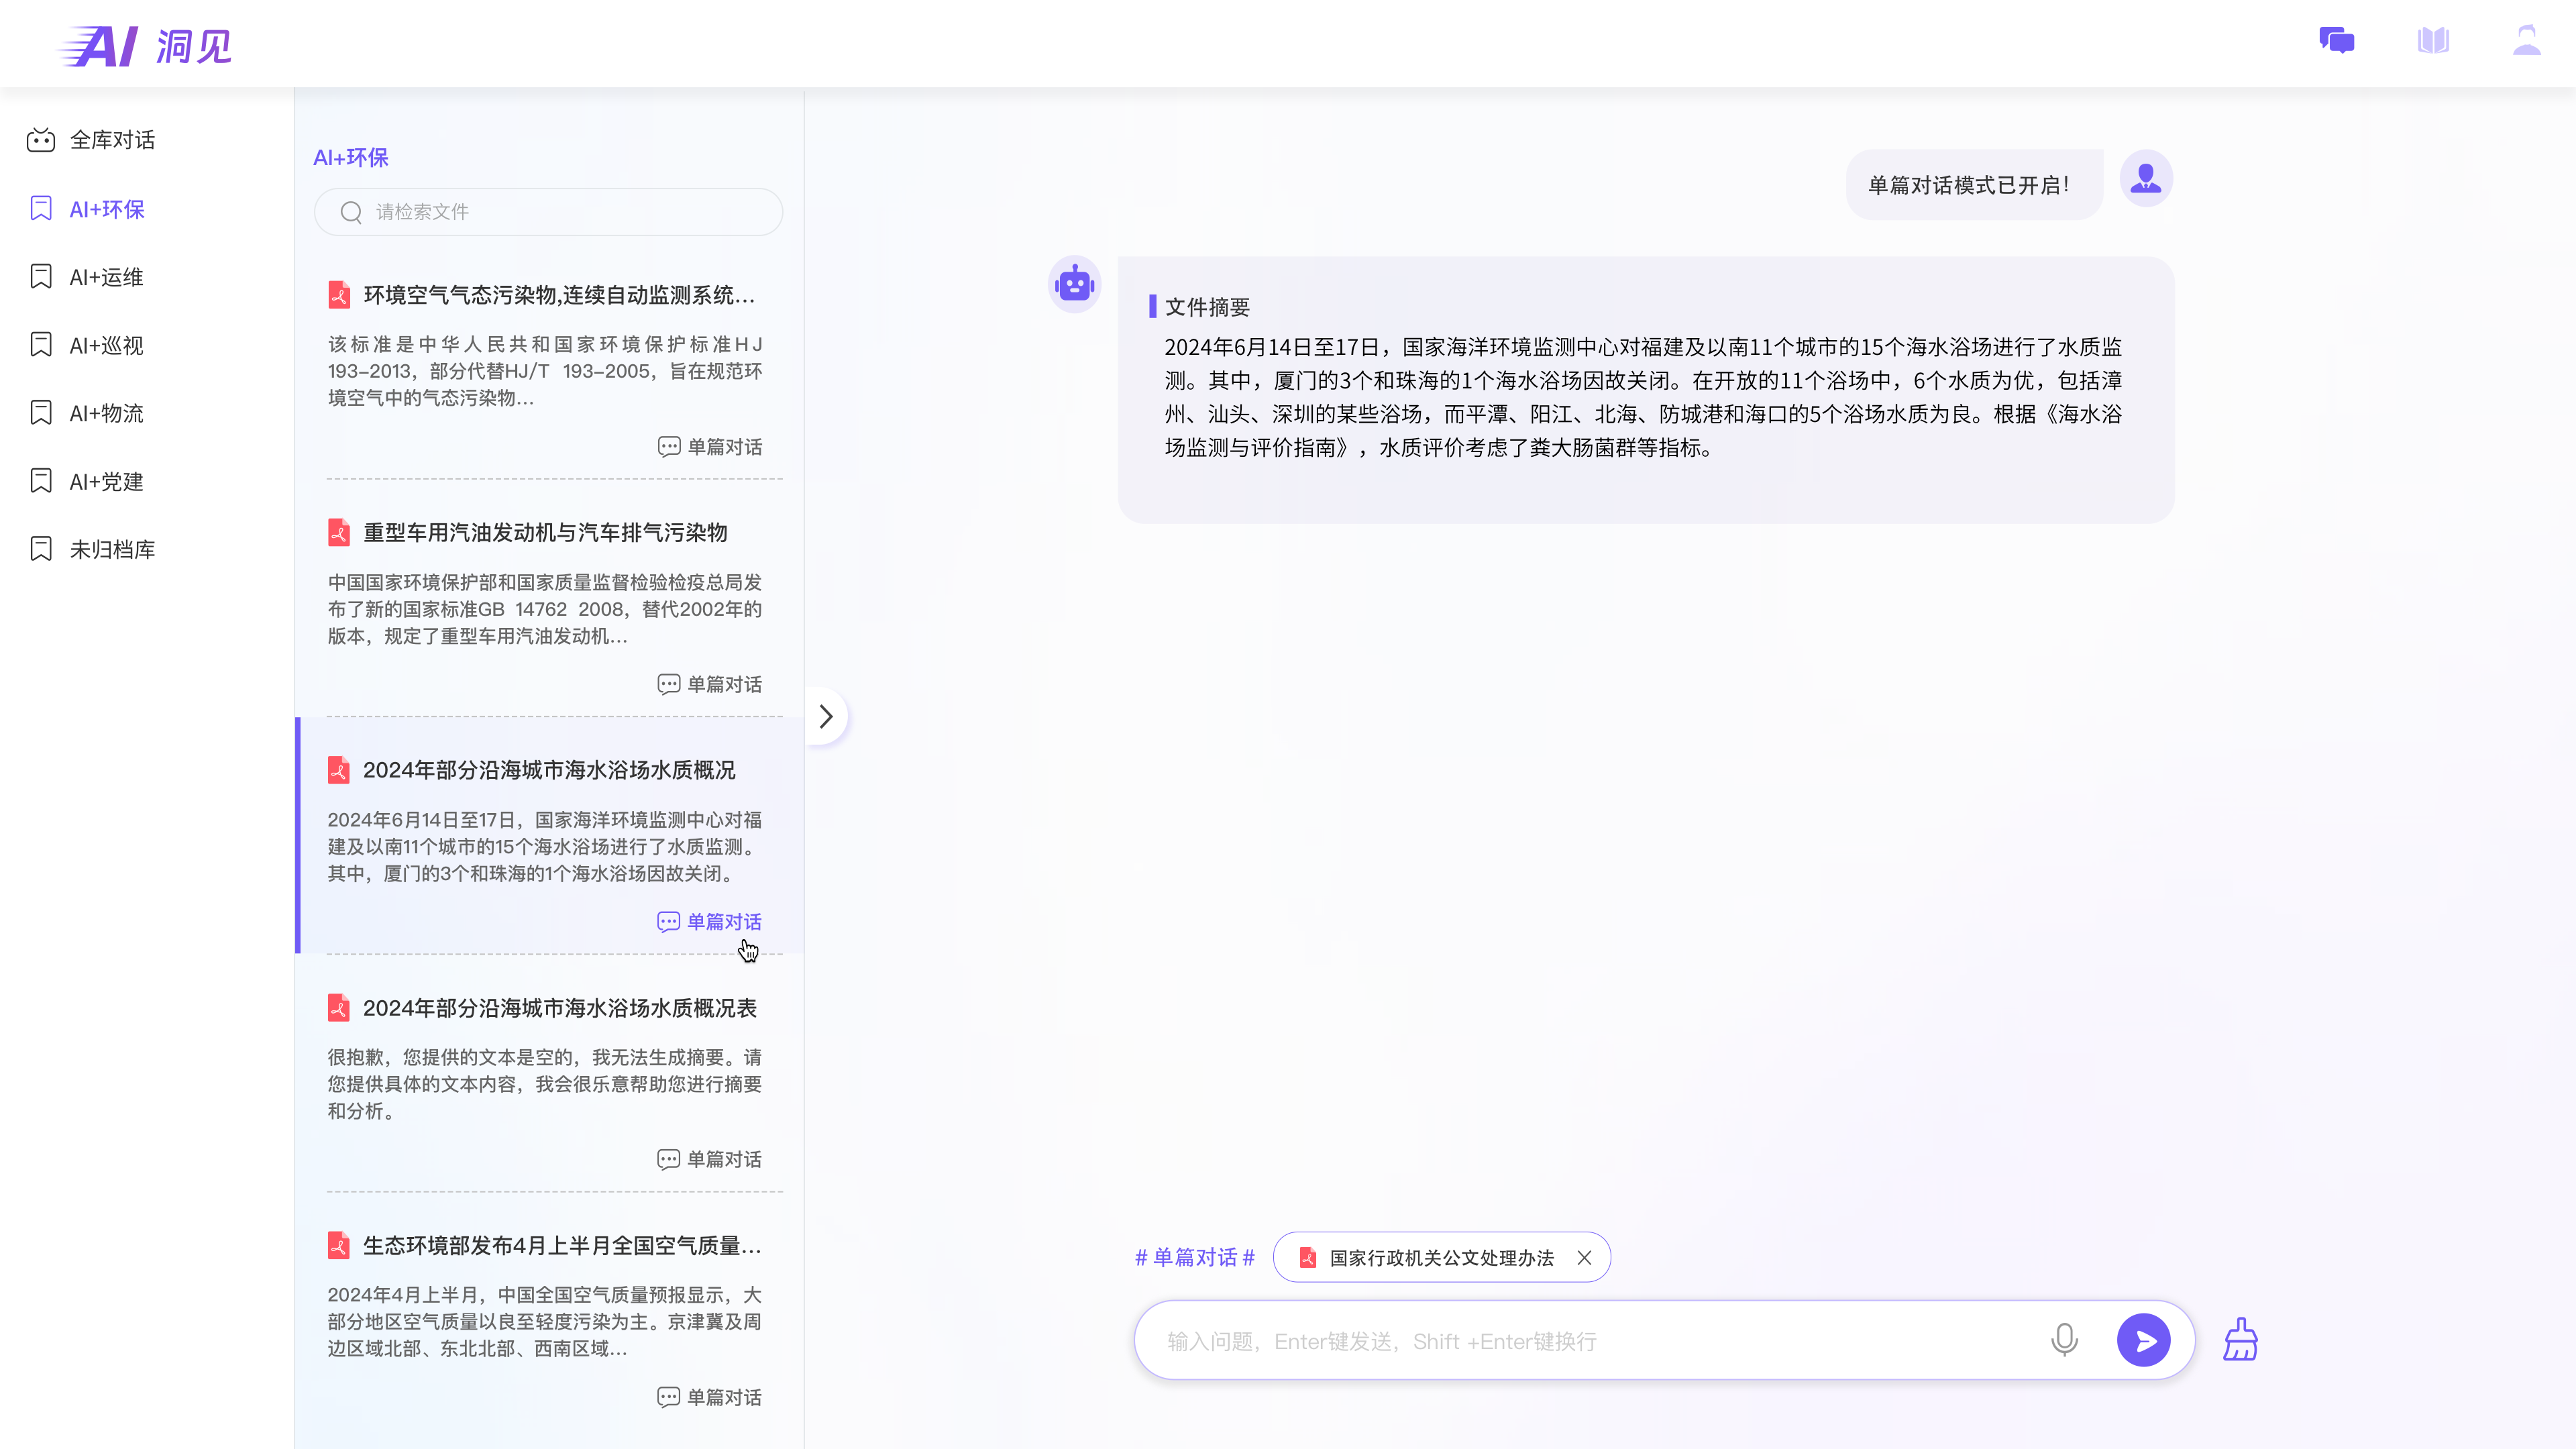Start 单篇对话 for 环境空气气态污染物 document
This screenshot has width=2576, height=1449.
pos(710,446)
